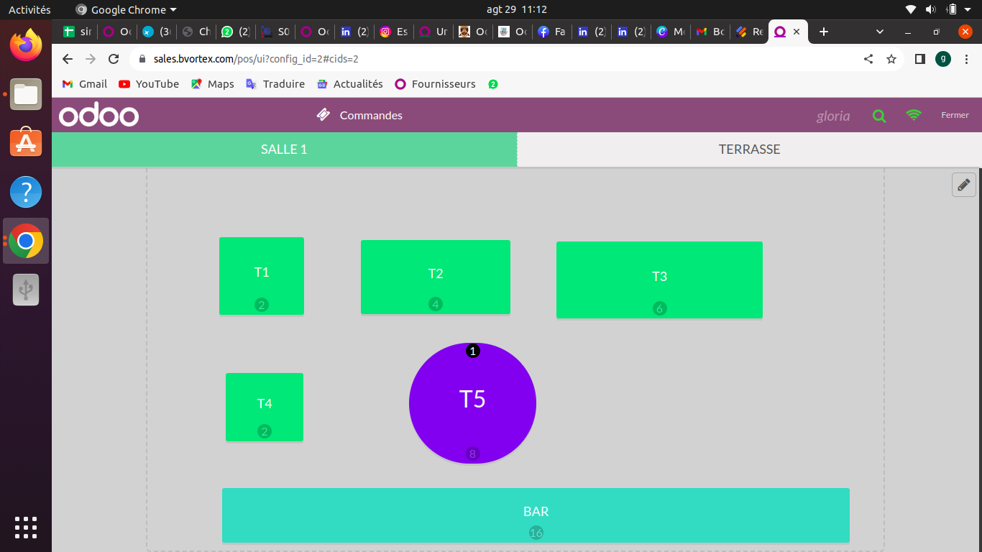The image size is (982, 552).
Task: Click the Fermer button
Action: coord(955,115)
